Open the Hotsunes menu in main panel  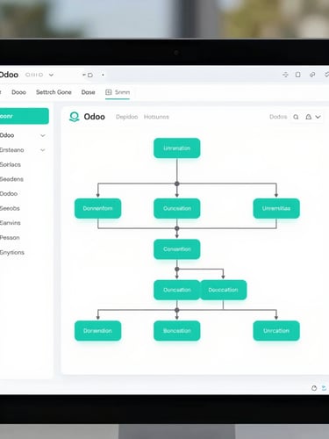pos(156,117)
